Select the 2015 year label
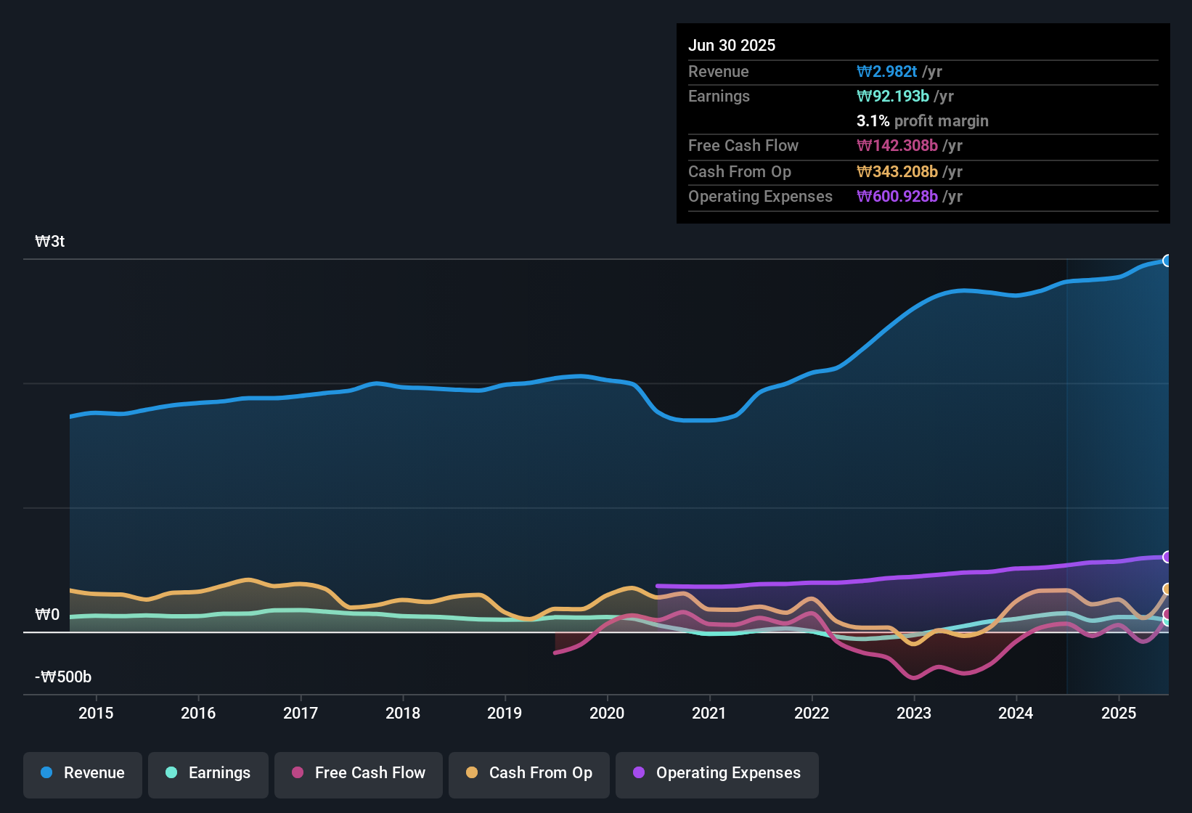Screen dimensions: 1192x813 coord(96,713)
